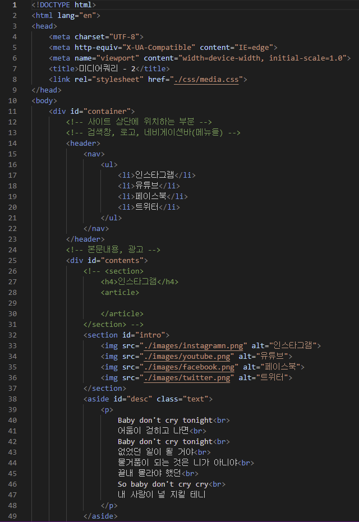Click the opening head tag on line 3
The height and width of the screenshot is (522, 359).
[44, 26]
